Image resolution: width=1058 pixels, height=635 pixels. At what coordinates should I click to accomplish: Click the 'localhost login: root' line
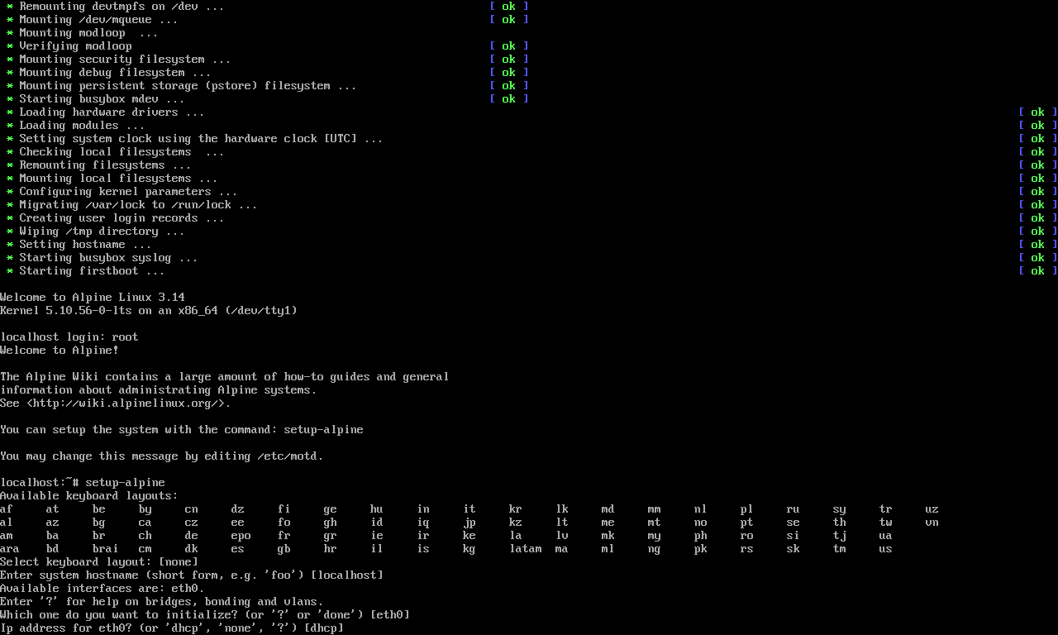pos(69,337)
